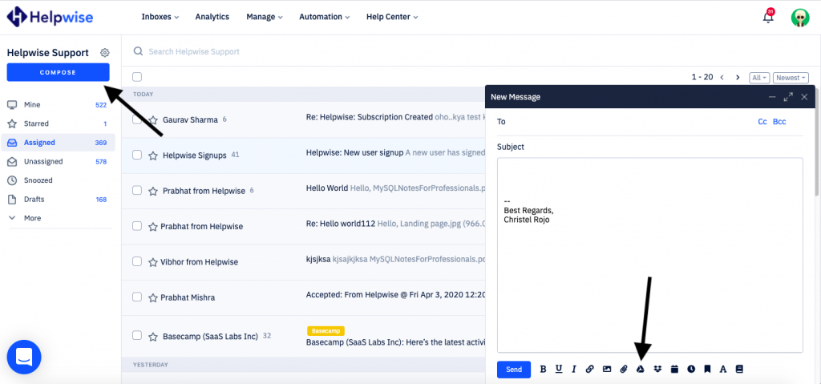Star the Gaurav Sharma conversation
Viewport: 821px width, 384px height.
tap(153, 120)
